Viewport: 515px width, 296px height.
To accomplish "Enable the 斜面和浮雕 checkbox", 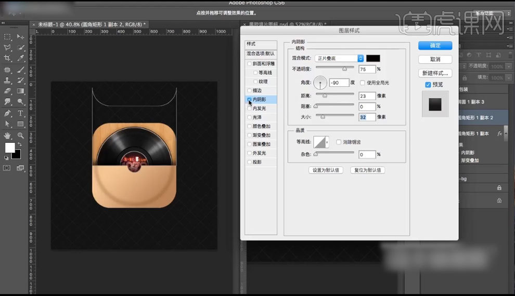I will pyautogui.click(x=249, y=63).
